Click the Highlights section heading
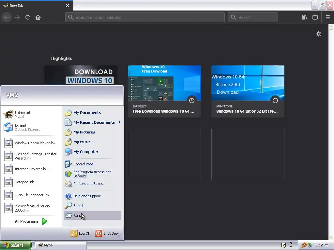This screenshot has height=250, width=334. point(61,59)
